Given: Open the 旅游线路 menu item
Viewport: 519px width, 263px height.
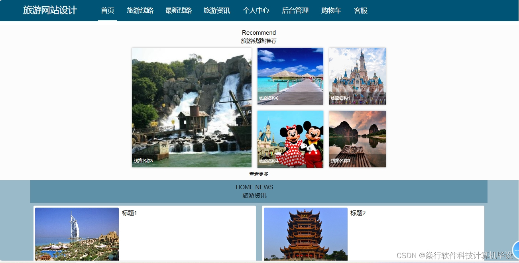Looking at the screenshot, I should point(140,11).
